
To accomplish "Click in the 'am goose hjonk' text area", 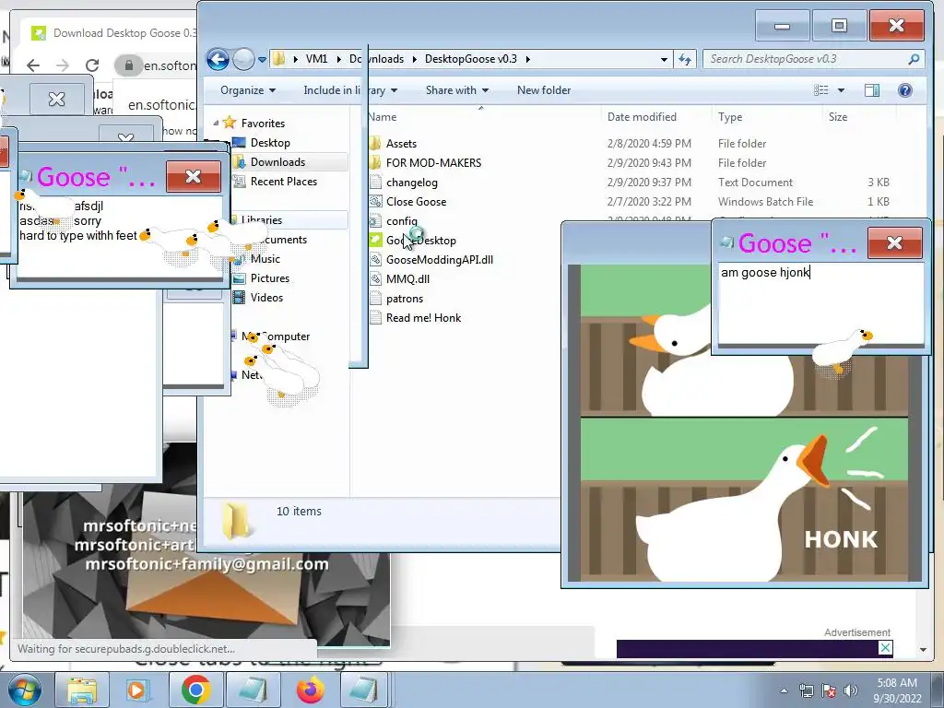I will coord(820,303).
